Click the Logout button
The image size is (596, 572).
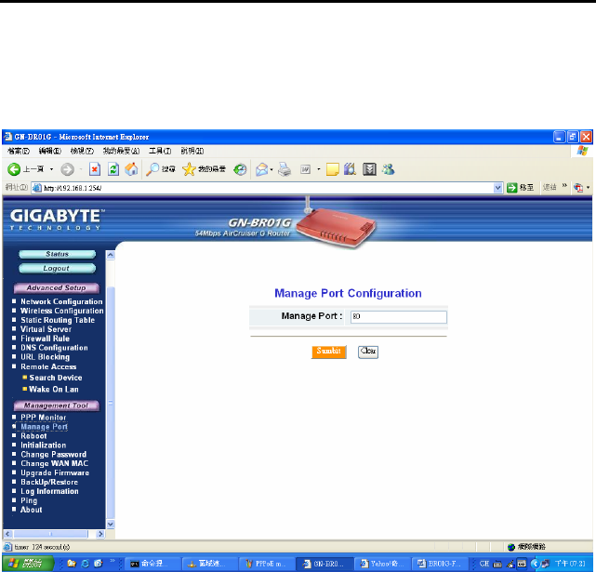[58, 269]
